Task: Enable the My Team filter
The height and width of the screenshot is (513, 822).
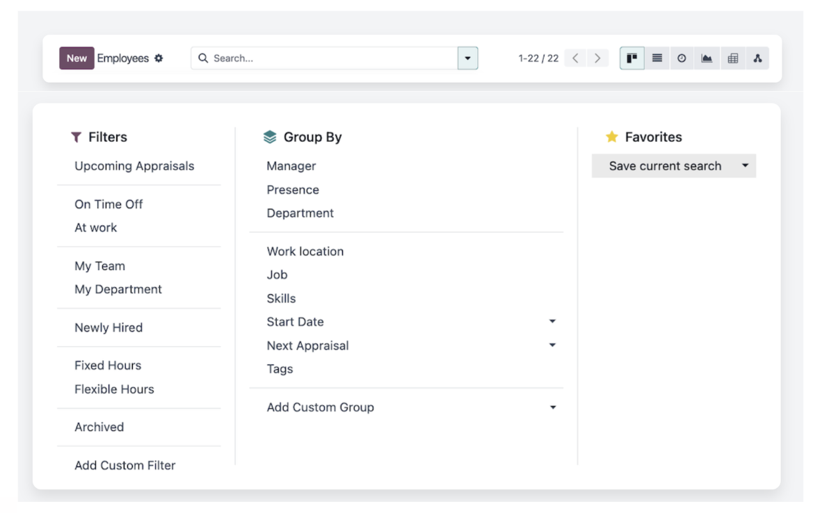Action: [x=100, y=266]
